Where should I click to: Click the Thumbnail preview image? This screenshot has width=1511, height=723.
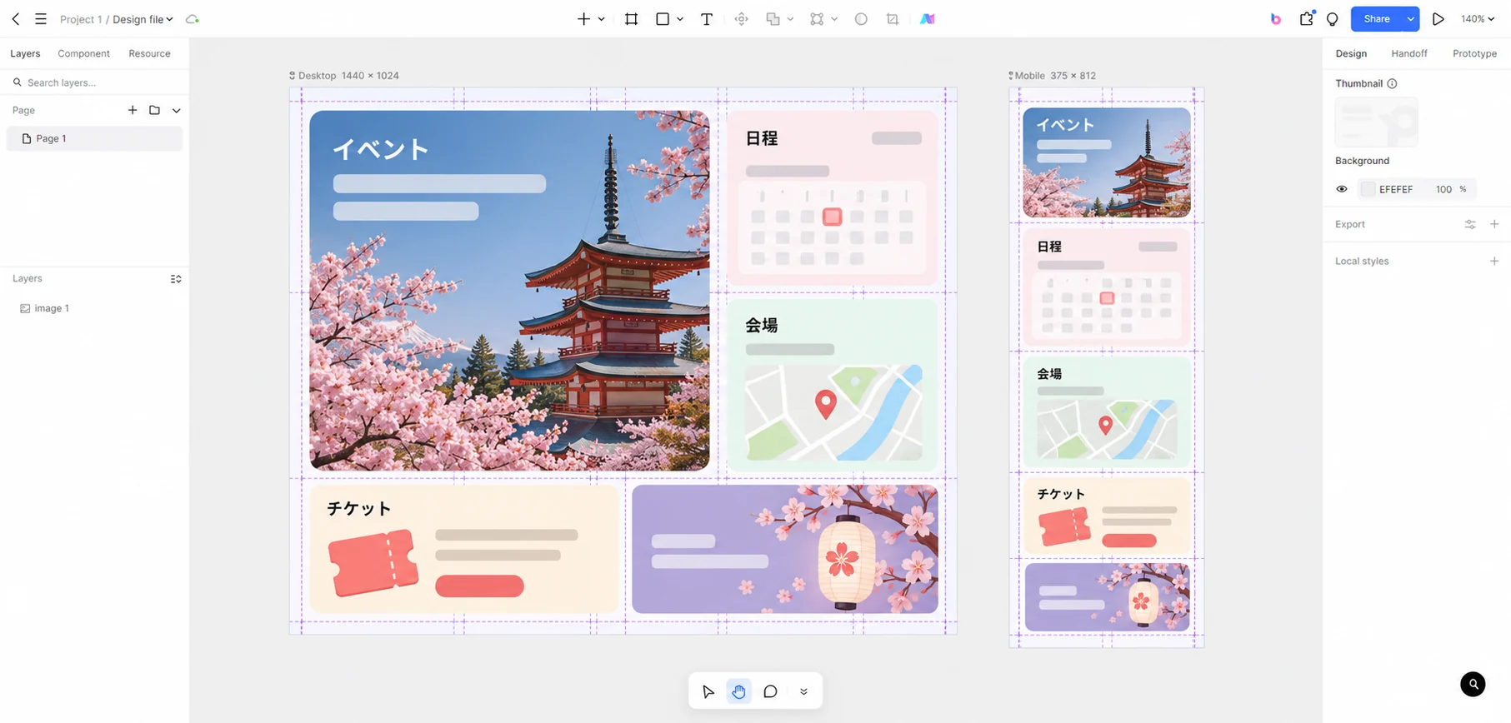coord(1377,122)
